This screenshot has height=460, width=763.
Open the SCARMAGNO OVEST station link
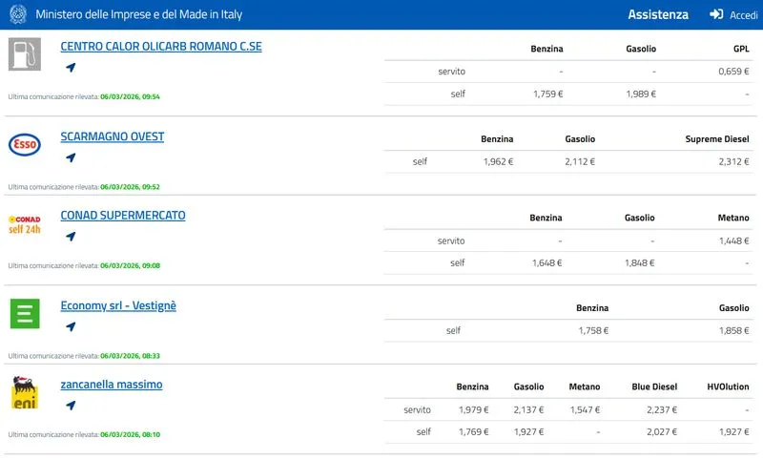pyautogui.click(x=112, y=136)
